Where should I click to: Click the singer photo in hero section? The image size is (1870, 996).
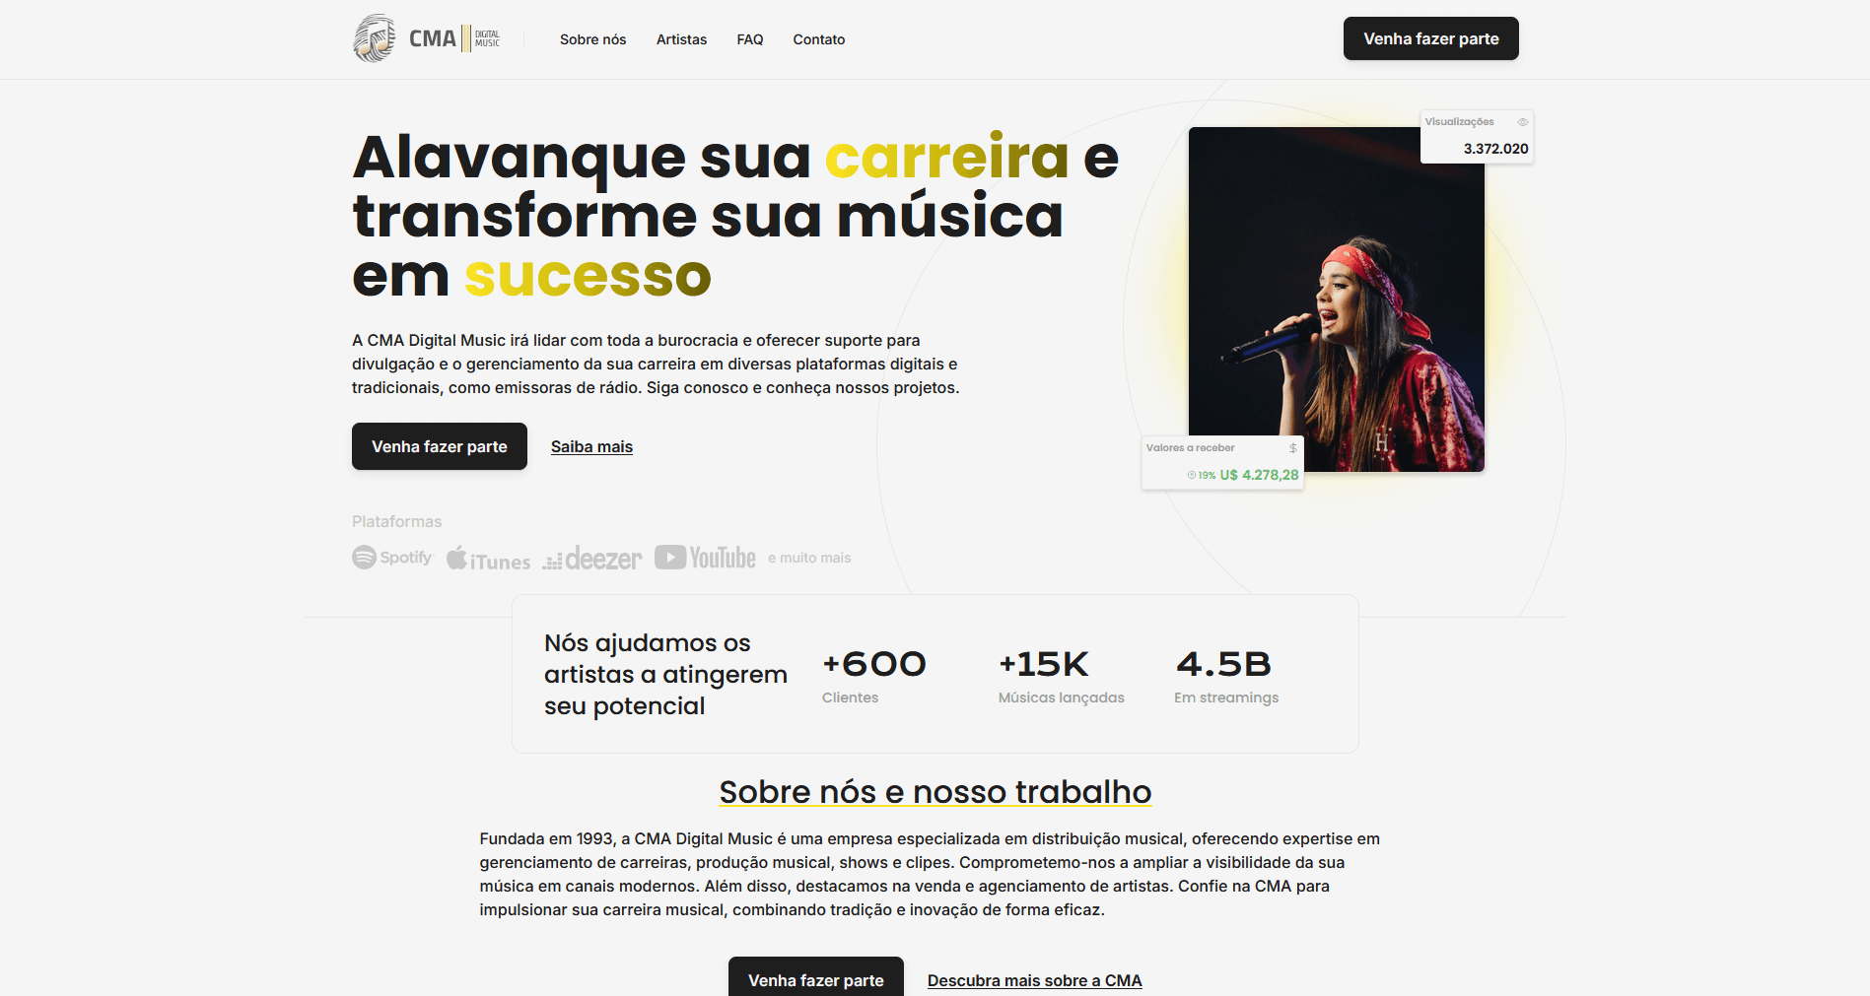click(1336, 299)
